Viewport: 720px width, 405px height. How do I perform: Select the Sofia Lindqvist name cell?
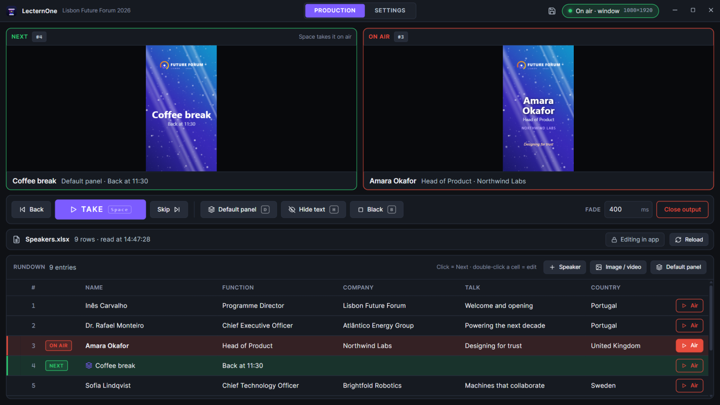tap(108, 386)
